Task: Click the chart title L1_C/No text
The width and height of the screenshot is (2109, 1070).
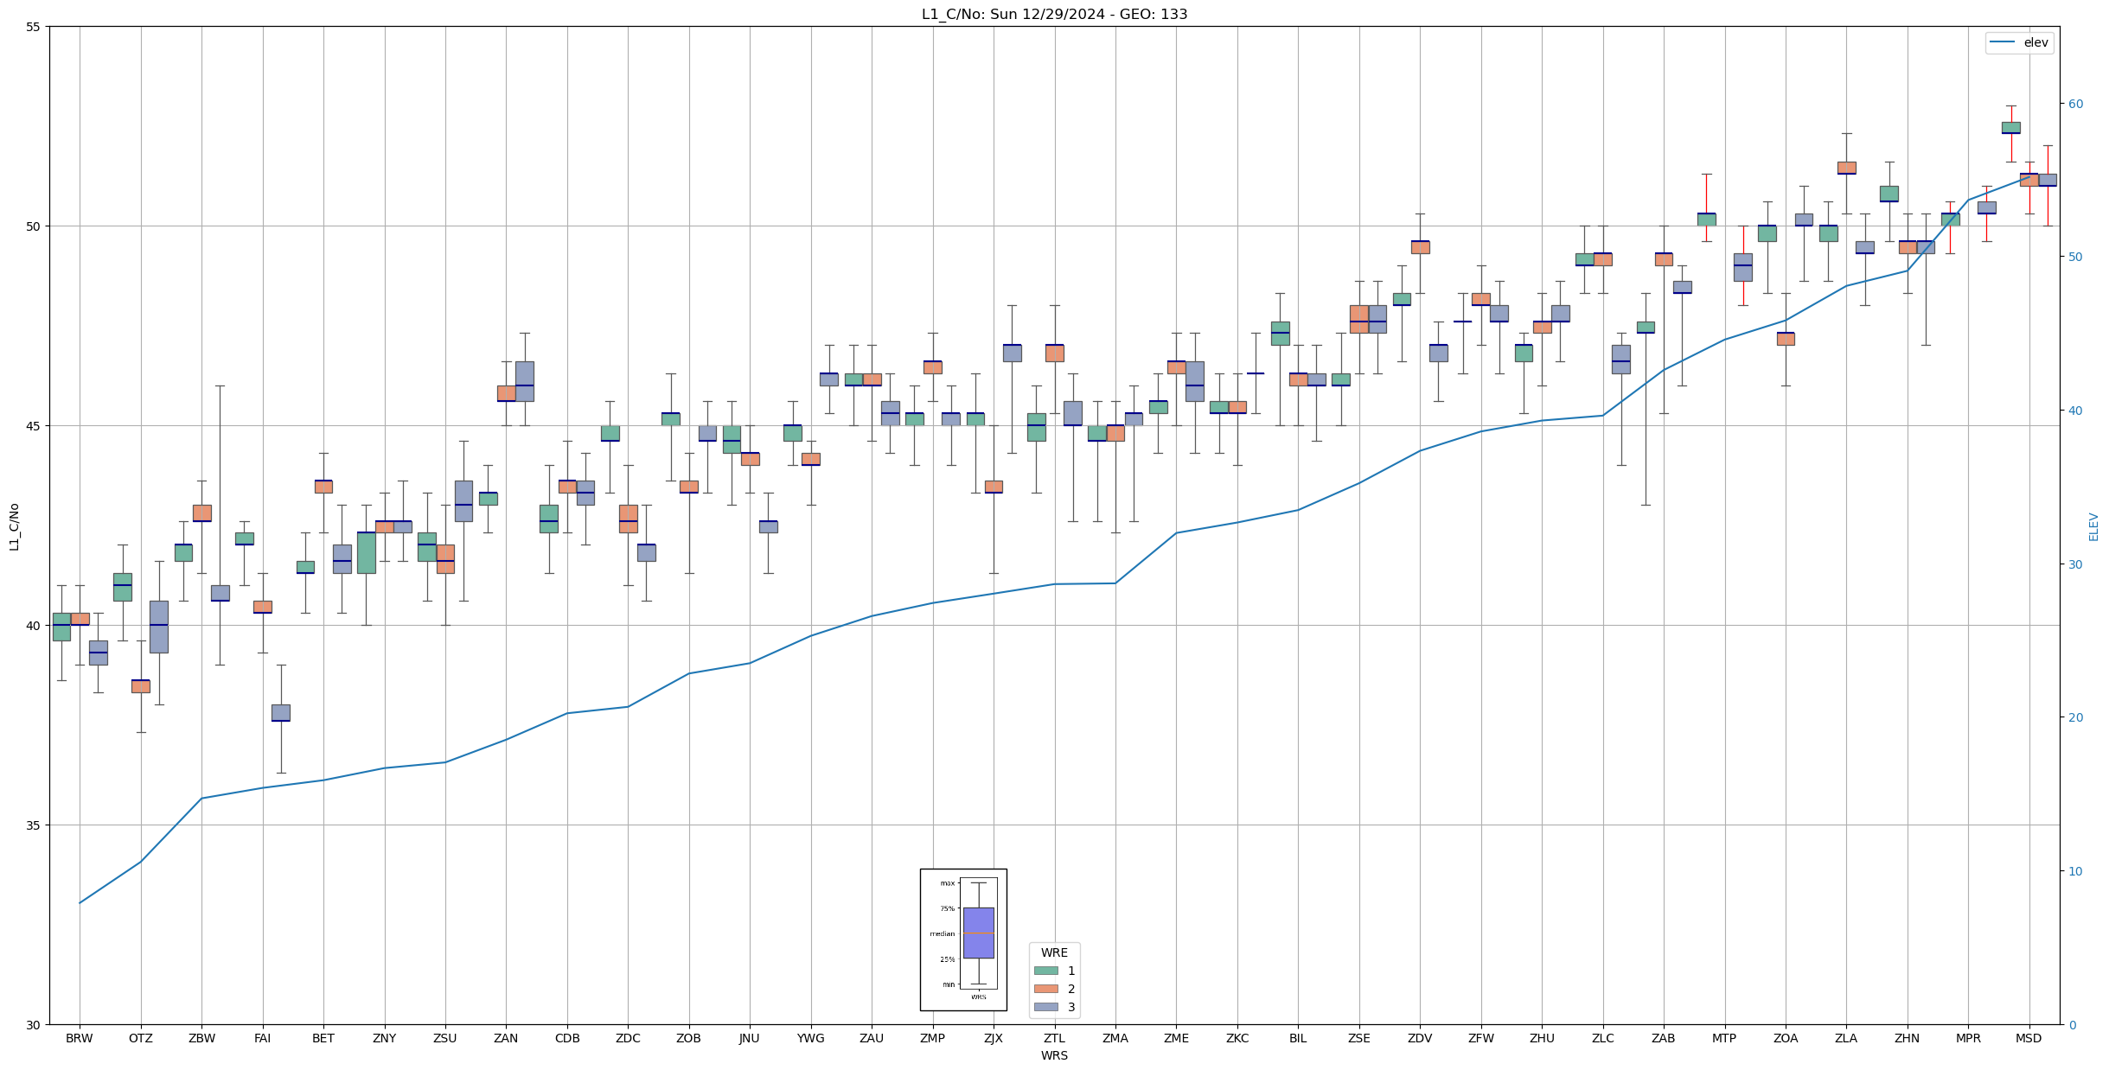Action: click(1054, 14)
